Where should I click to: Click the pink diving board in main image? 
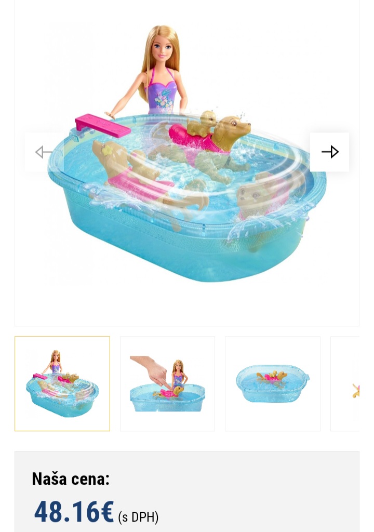[102, 126]
